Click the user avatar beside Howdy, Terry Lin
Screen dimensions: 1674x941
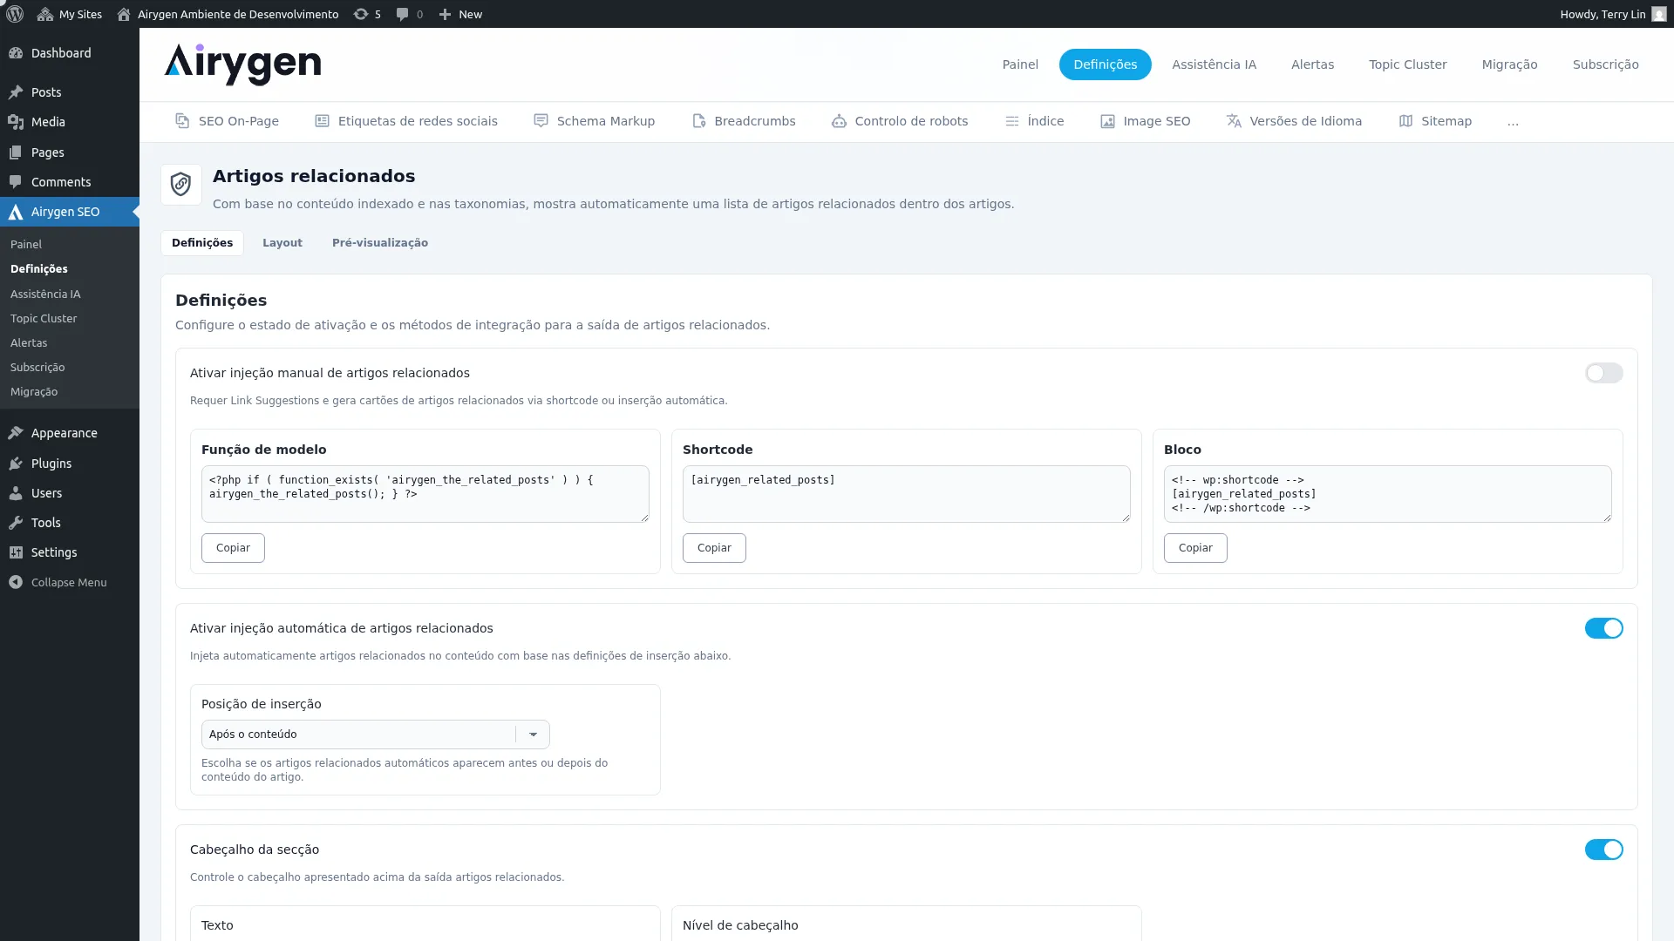1658,14
